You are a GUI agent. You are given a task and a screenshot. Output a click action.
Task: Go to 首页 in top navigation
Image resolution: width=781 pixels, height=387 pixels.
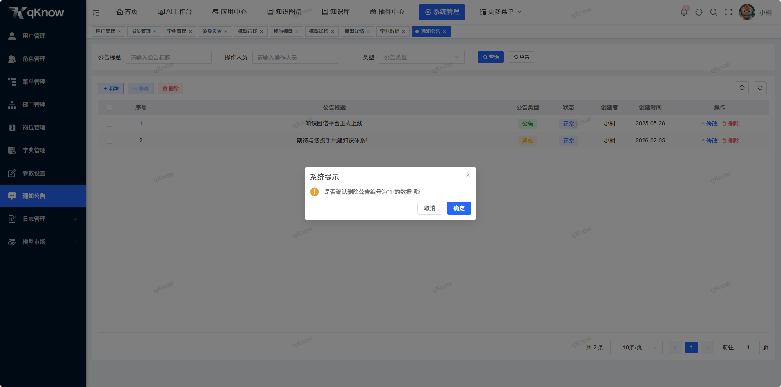click(x=127, y=12)
